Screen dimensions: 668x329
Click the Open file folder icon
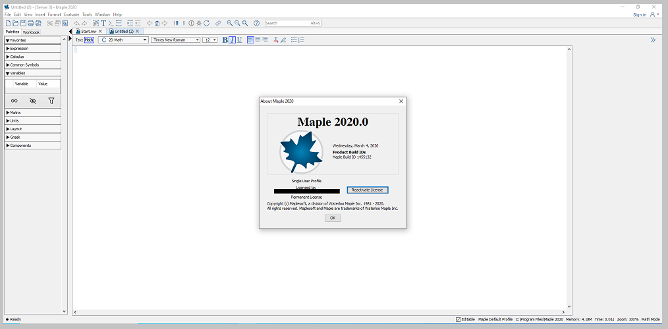[x=15, y=23]
